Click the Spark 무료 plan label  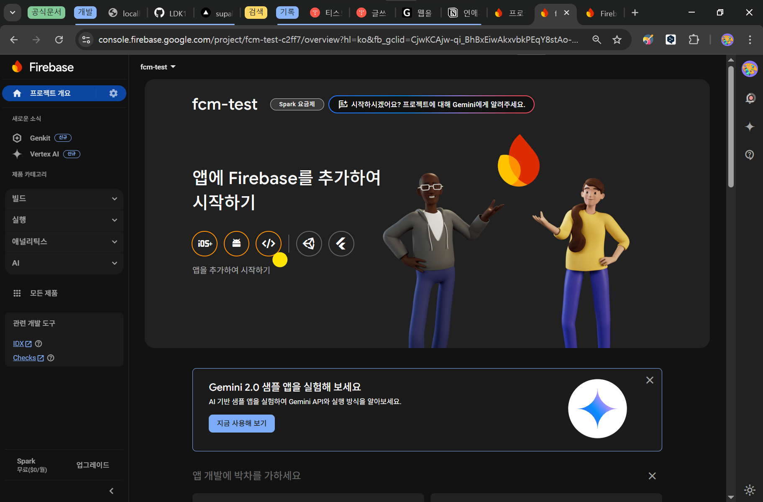click(x=32, y=465)
